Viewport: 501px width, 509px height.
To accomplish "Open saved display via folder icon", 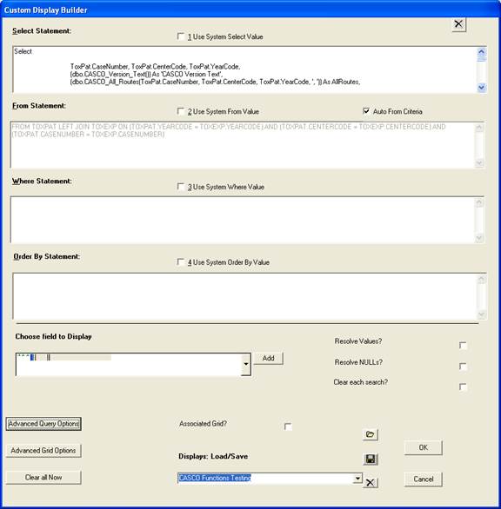I will pos(370,434).
